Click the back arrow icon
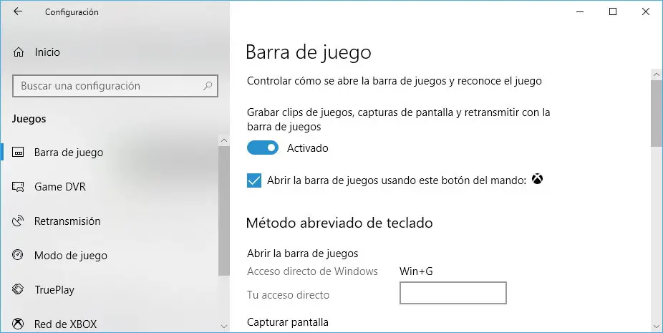Image resolution: width=663 pixels, height=333 pixels. [18, 11]
